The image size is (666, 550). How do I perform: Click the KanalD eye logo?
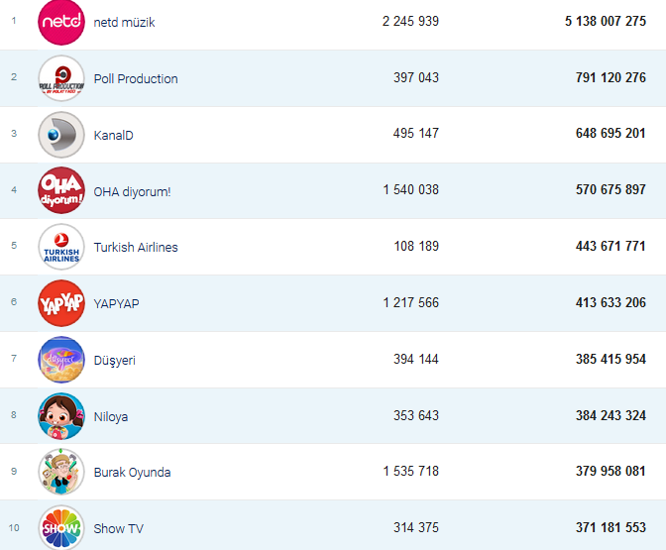61,135
